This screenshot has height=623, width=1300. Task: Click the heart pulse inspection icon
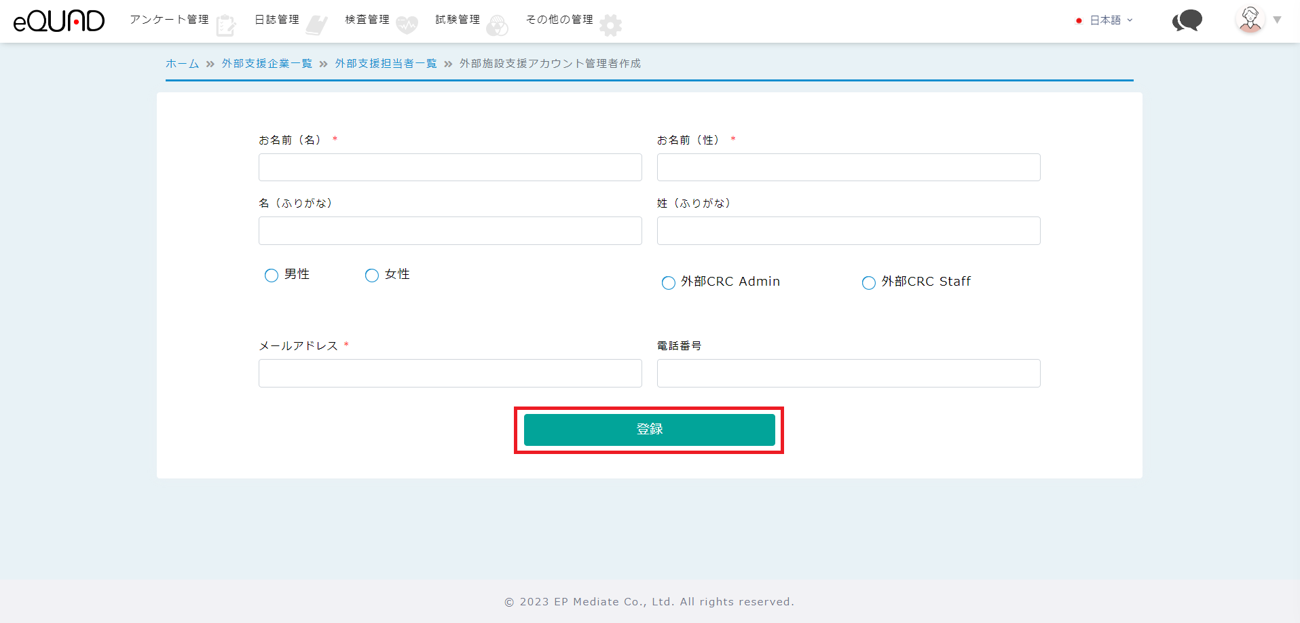[x=407, y=26]
